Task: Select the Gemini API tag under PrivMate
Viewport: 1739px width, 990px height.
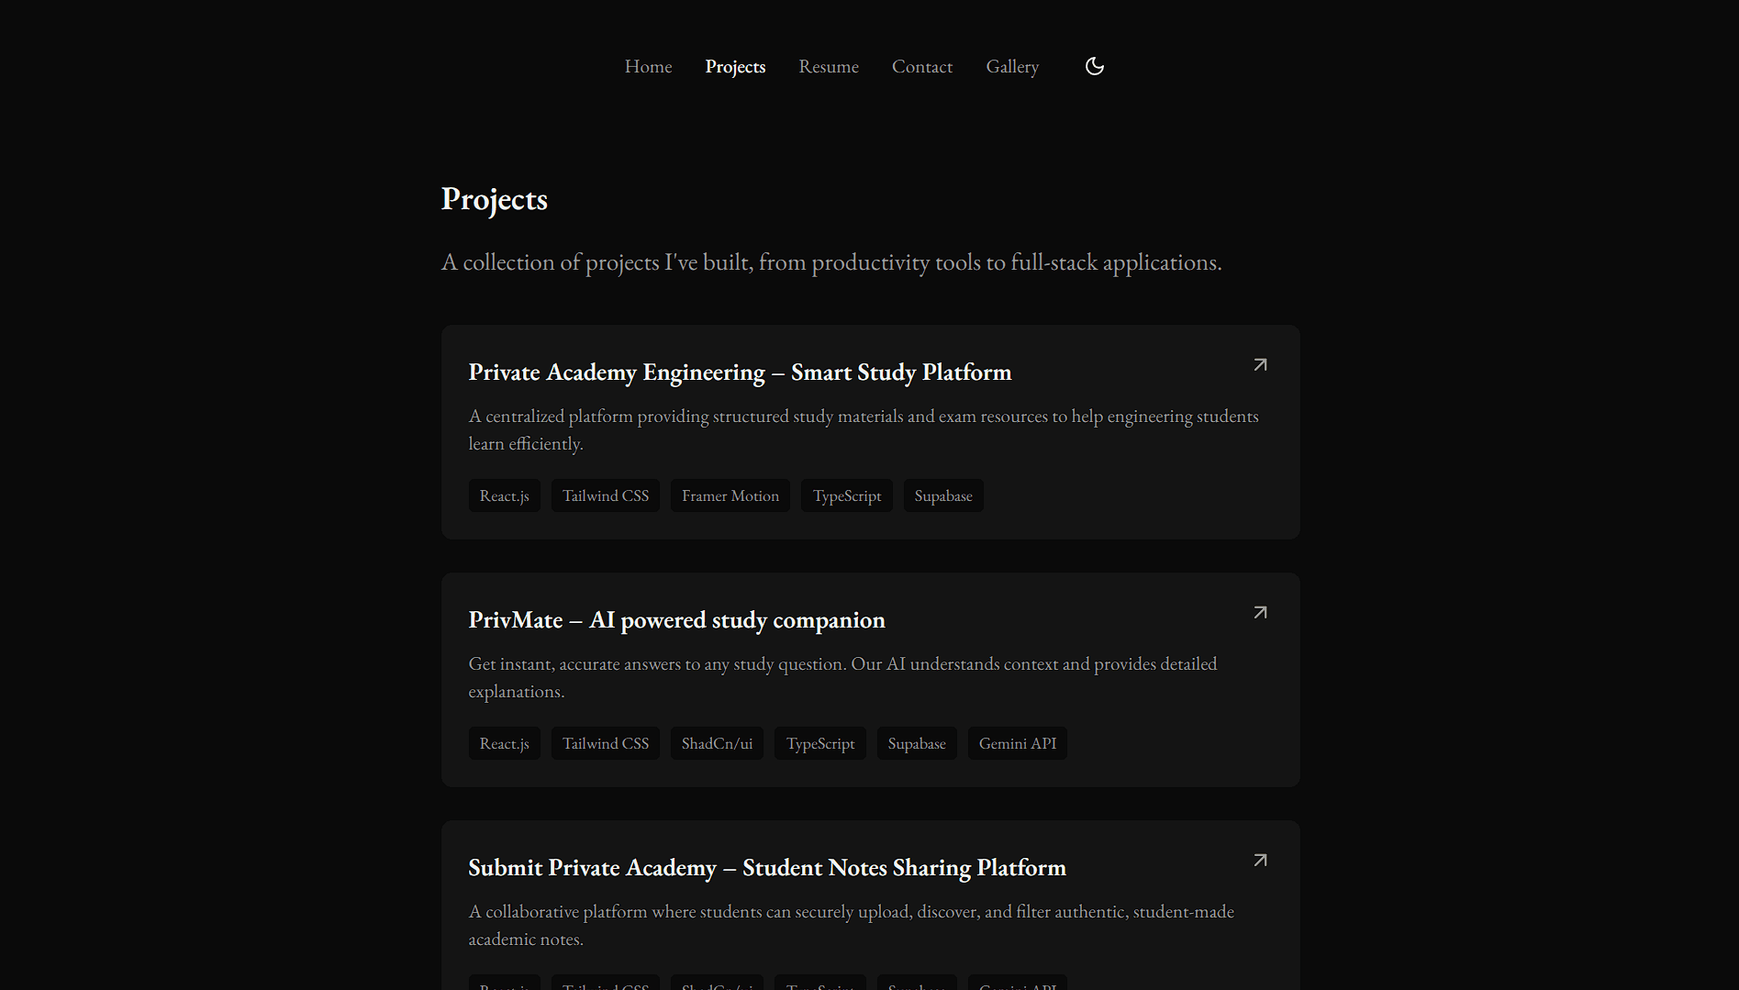Action: click(x=1017, y=743)
